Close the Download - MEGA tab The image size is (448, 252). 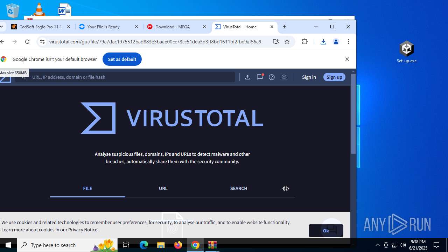(x=204, y=27)
